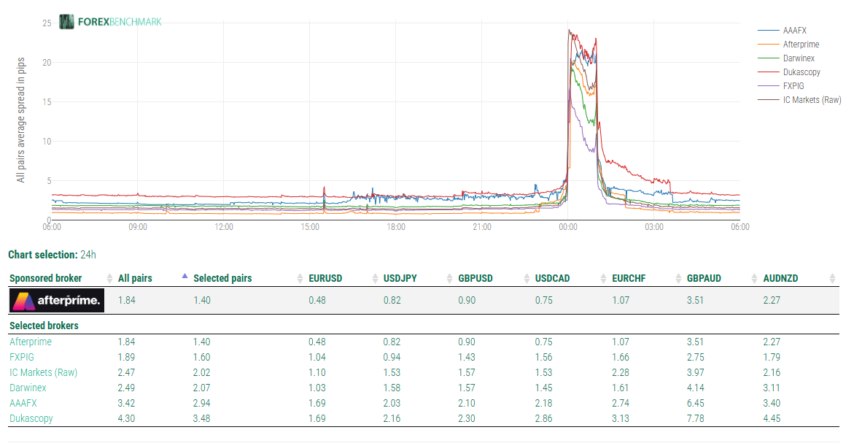Sort table by Selected pairs column
Viewport: 854px width, 446px height.
pyautogui.click(x=222, y=278)
